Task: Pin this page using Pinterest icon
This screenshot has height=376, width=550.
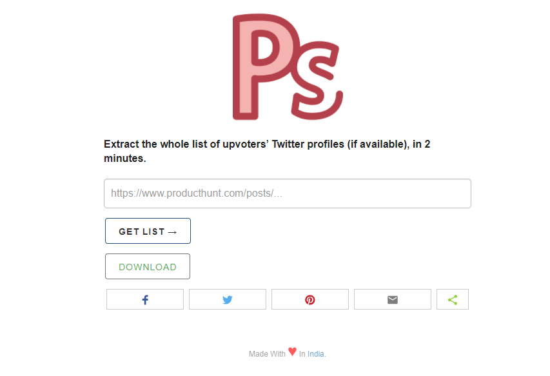Action: click(310, 300)
